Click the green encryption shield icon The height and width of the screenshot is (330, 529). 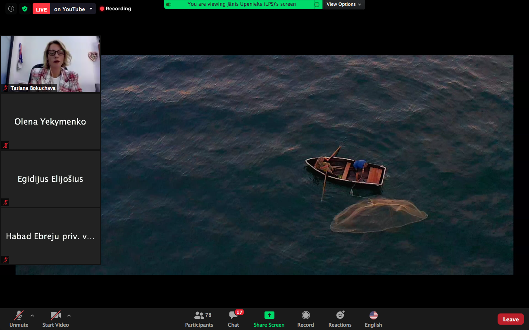click(x=25, y=9)
